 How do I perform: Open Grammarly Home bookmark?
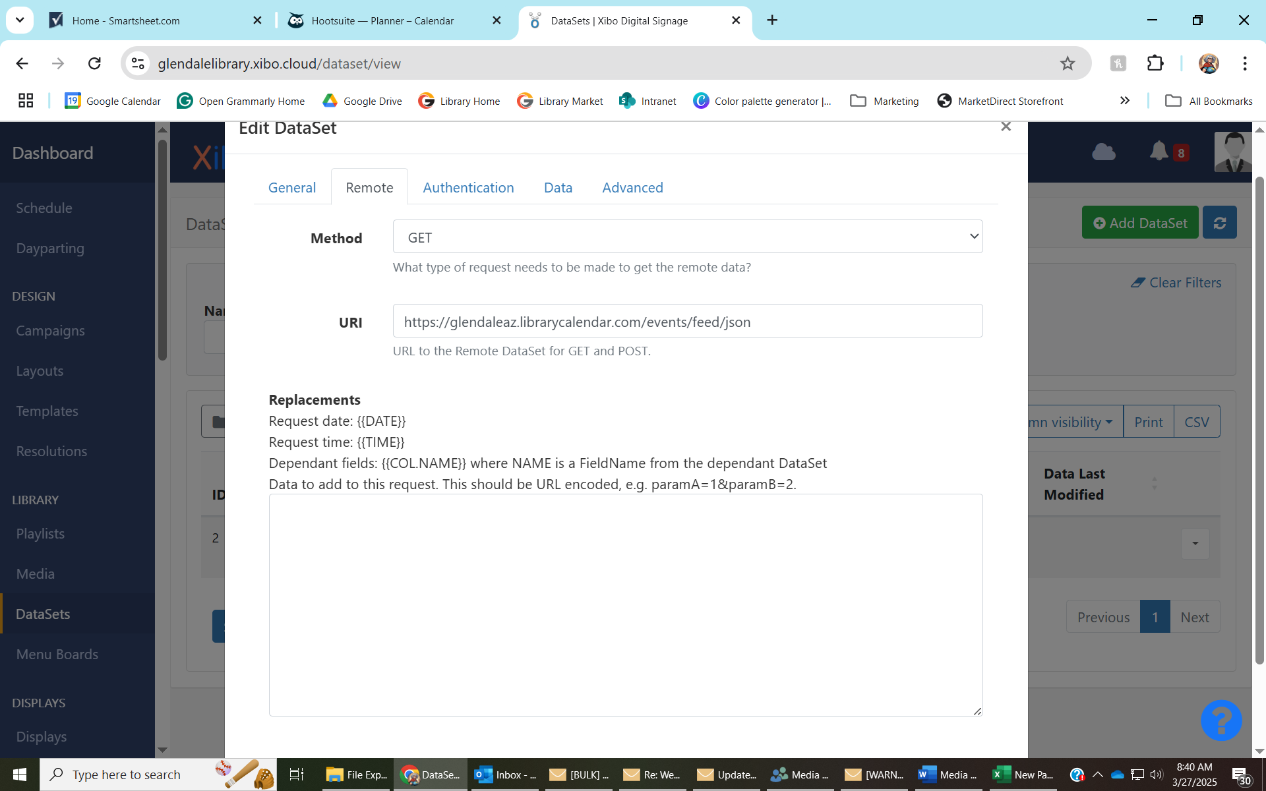pos(241,101)
